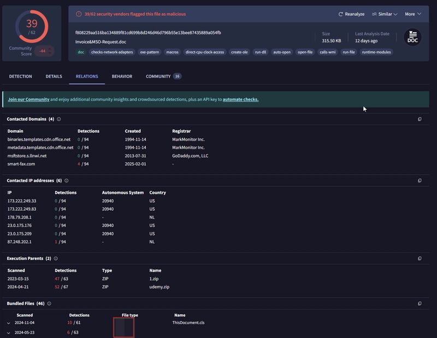437x338 pixels.
Task: Copy the Bundled Files list
Action: (420, 304)
